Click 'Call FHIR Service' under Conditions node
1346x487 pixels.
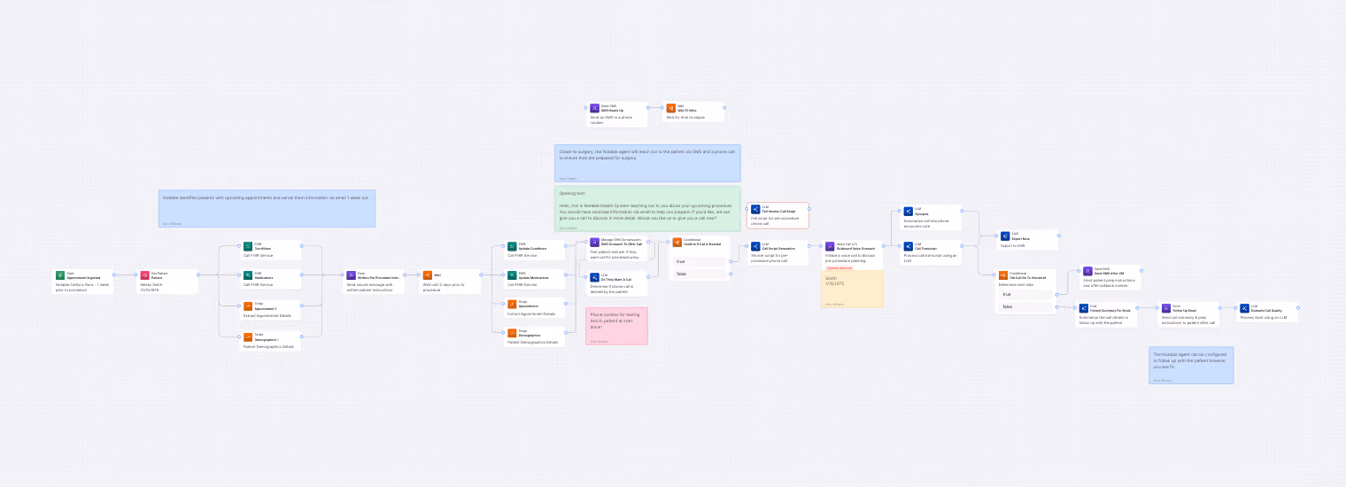259,255
